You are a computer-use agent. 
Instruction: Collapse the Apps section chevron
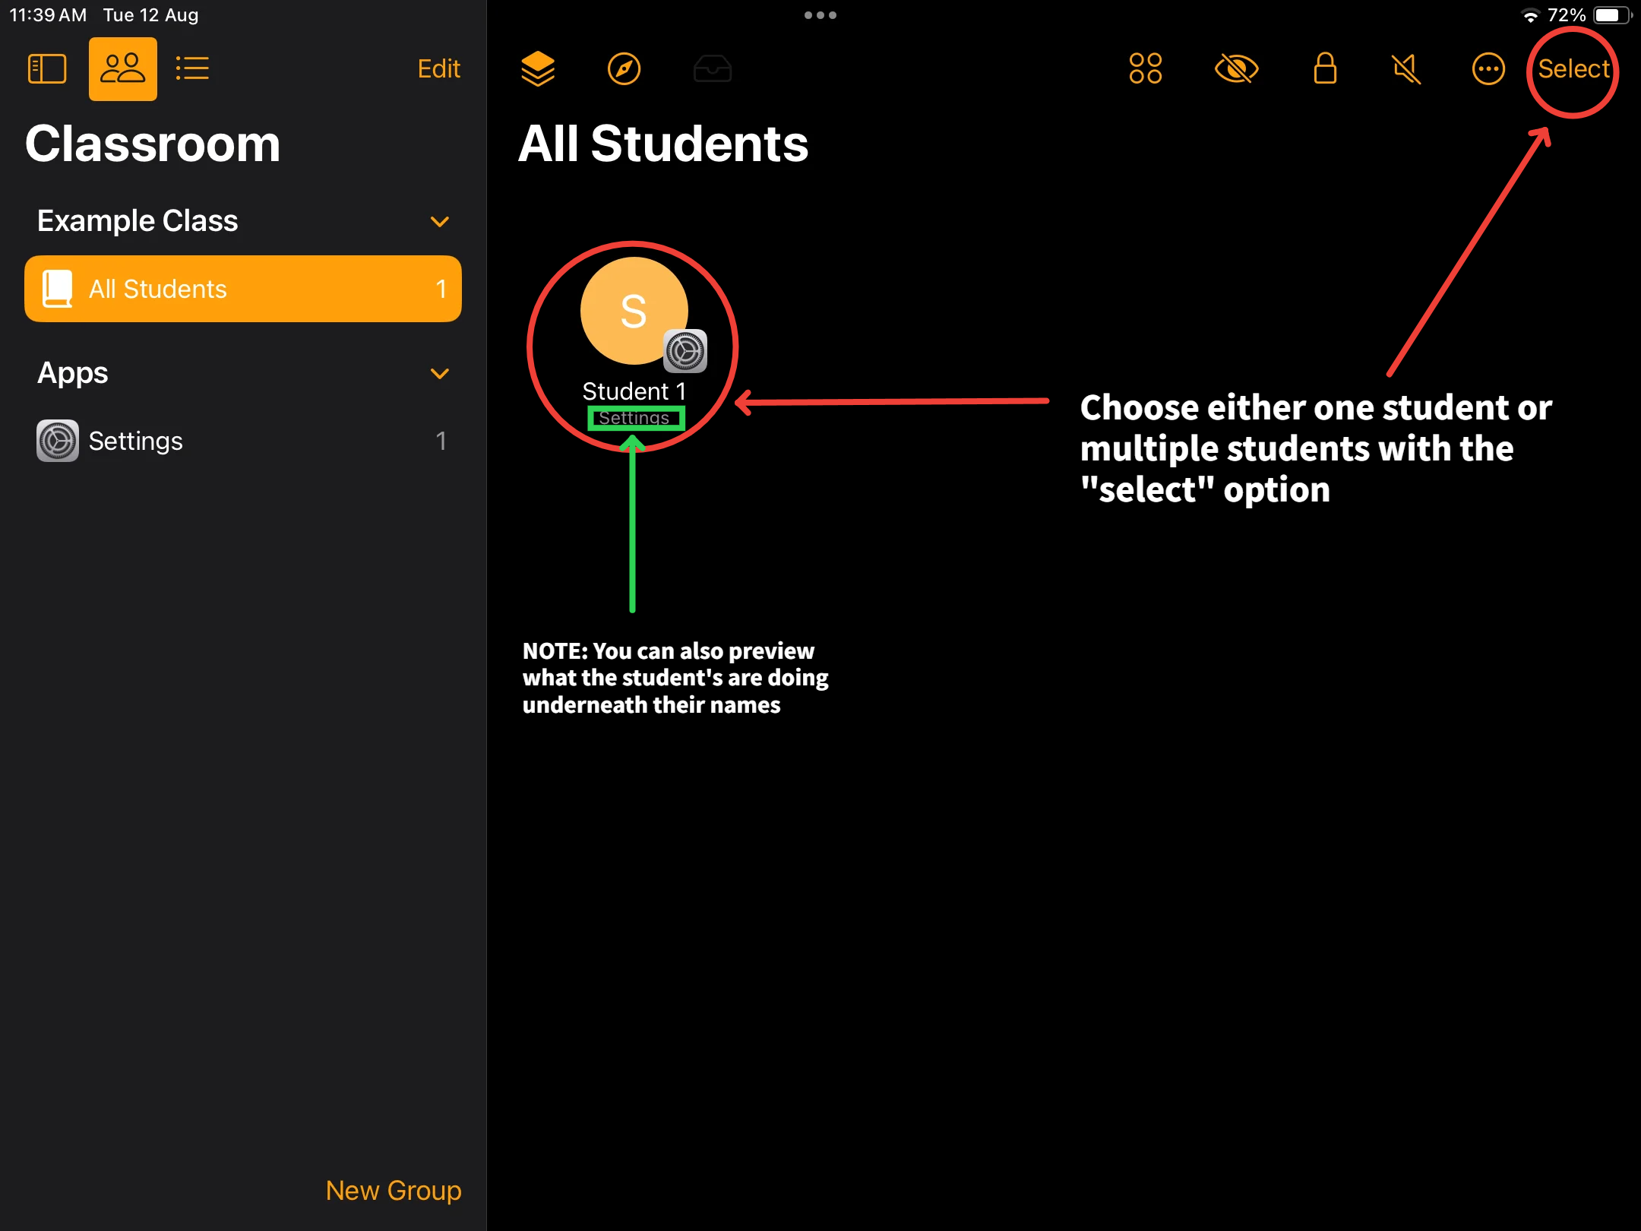click(x=440, y=374)
